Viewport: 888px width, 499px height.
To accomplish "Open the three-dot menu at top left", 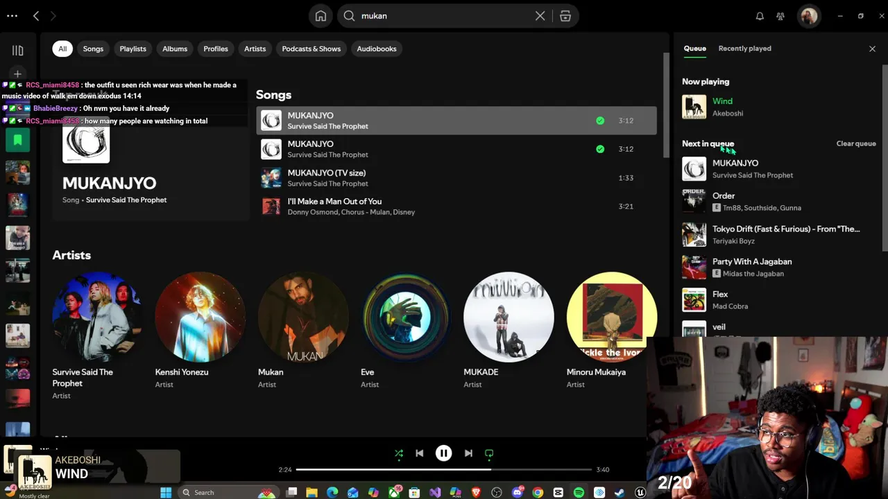I will 12,15.
